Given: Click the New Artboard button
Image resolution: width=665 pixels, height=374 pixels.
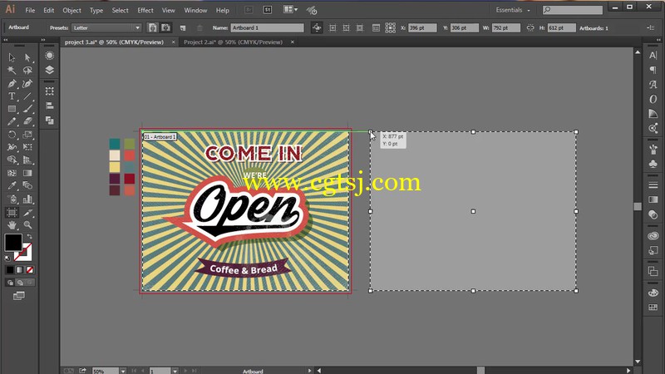Looking at the screenshot, I should [x=183, y=28].
